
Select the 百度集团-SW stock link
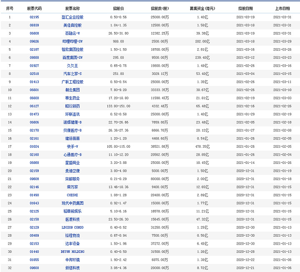coord(72,57)
